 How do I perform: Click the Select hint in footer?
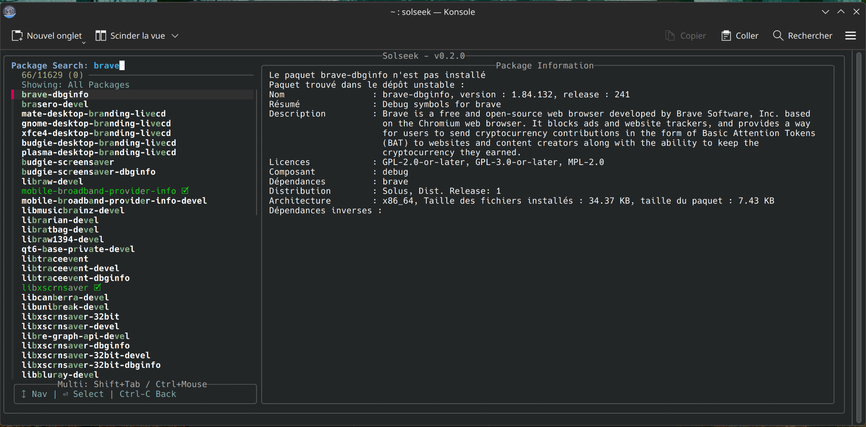pos(88,394)
